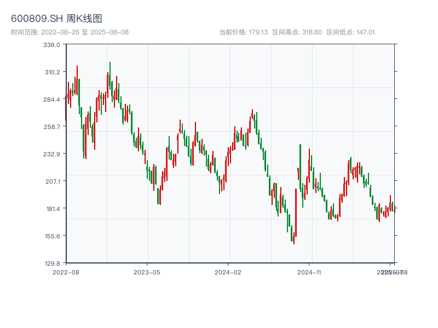Click the 2023-05 x-axis date label
This screenshot has width=438, height=328.
click(147, 272)
